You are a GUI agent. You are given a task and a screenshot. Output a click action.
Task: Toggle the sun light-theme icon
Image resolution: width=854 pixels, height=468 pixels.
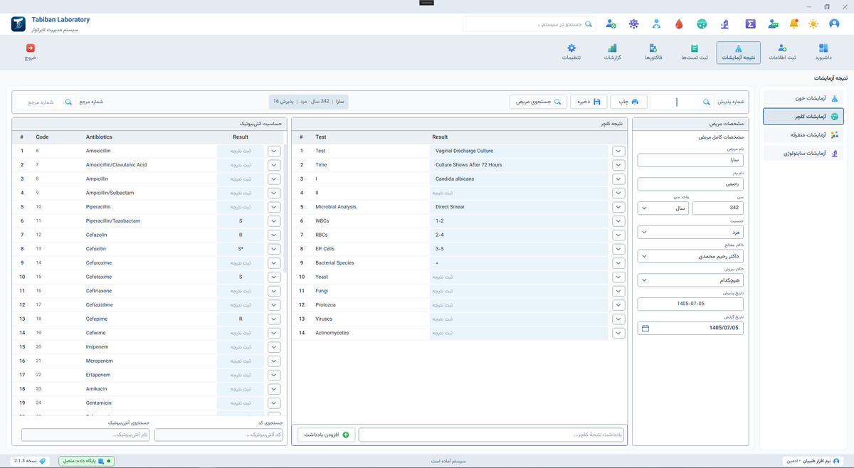tap(813, 24)
